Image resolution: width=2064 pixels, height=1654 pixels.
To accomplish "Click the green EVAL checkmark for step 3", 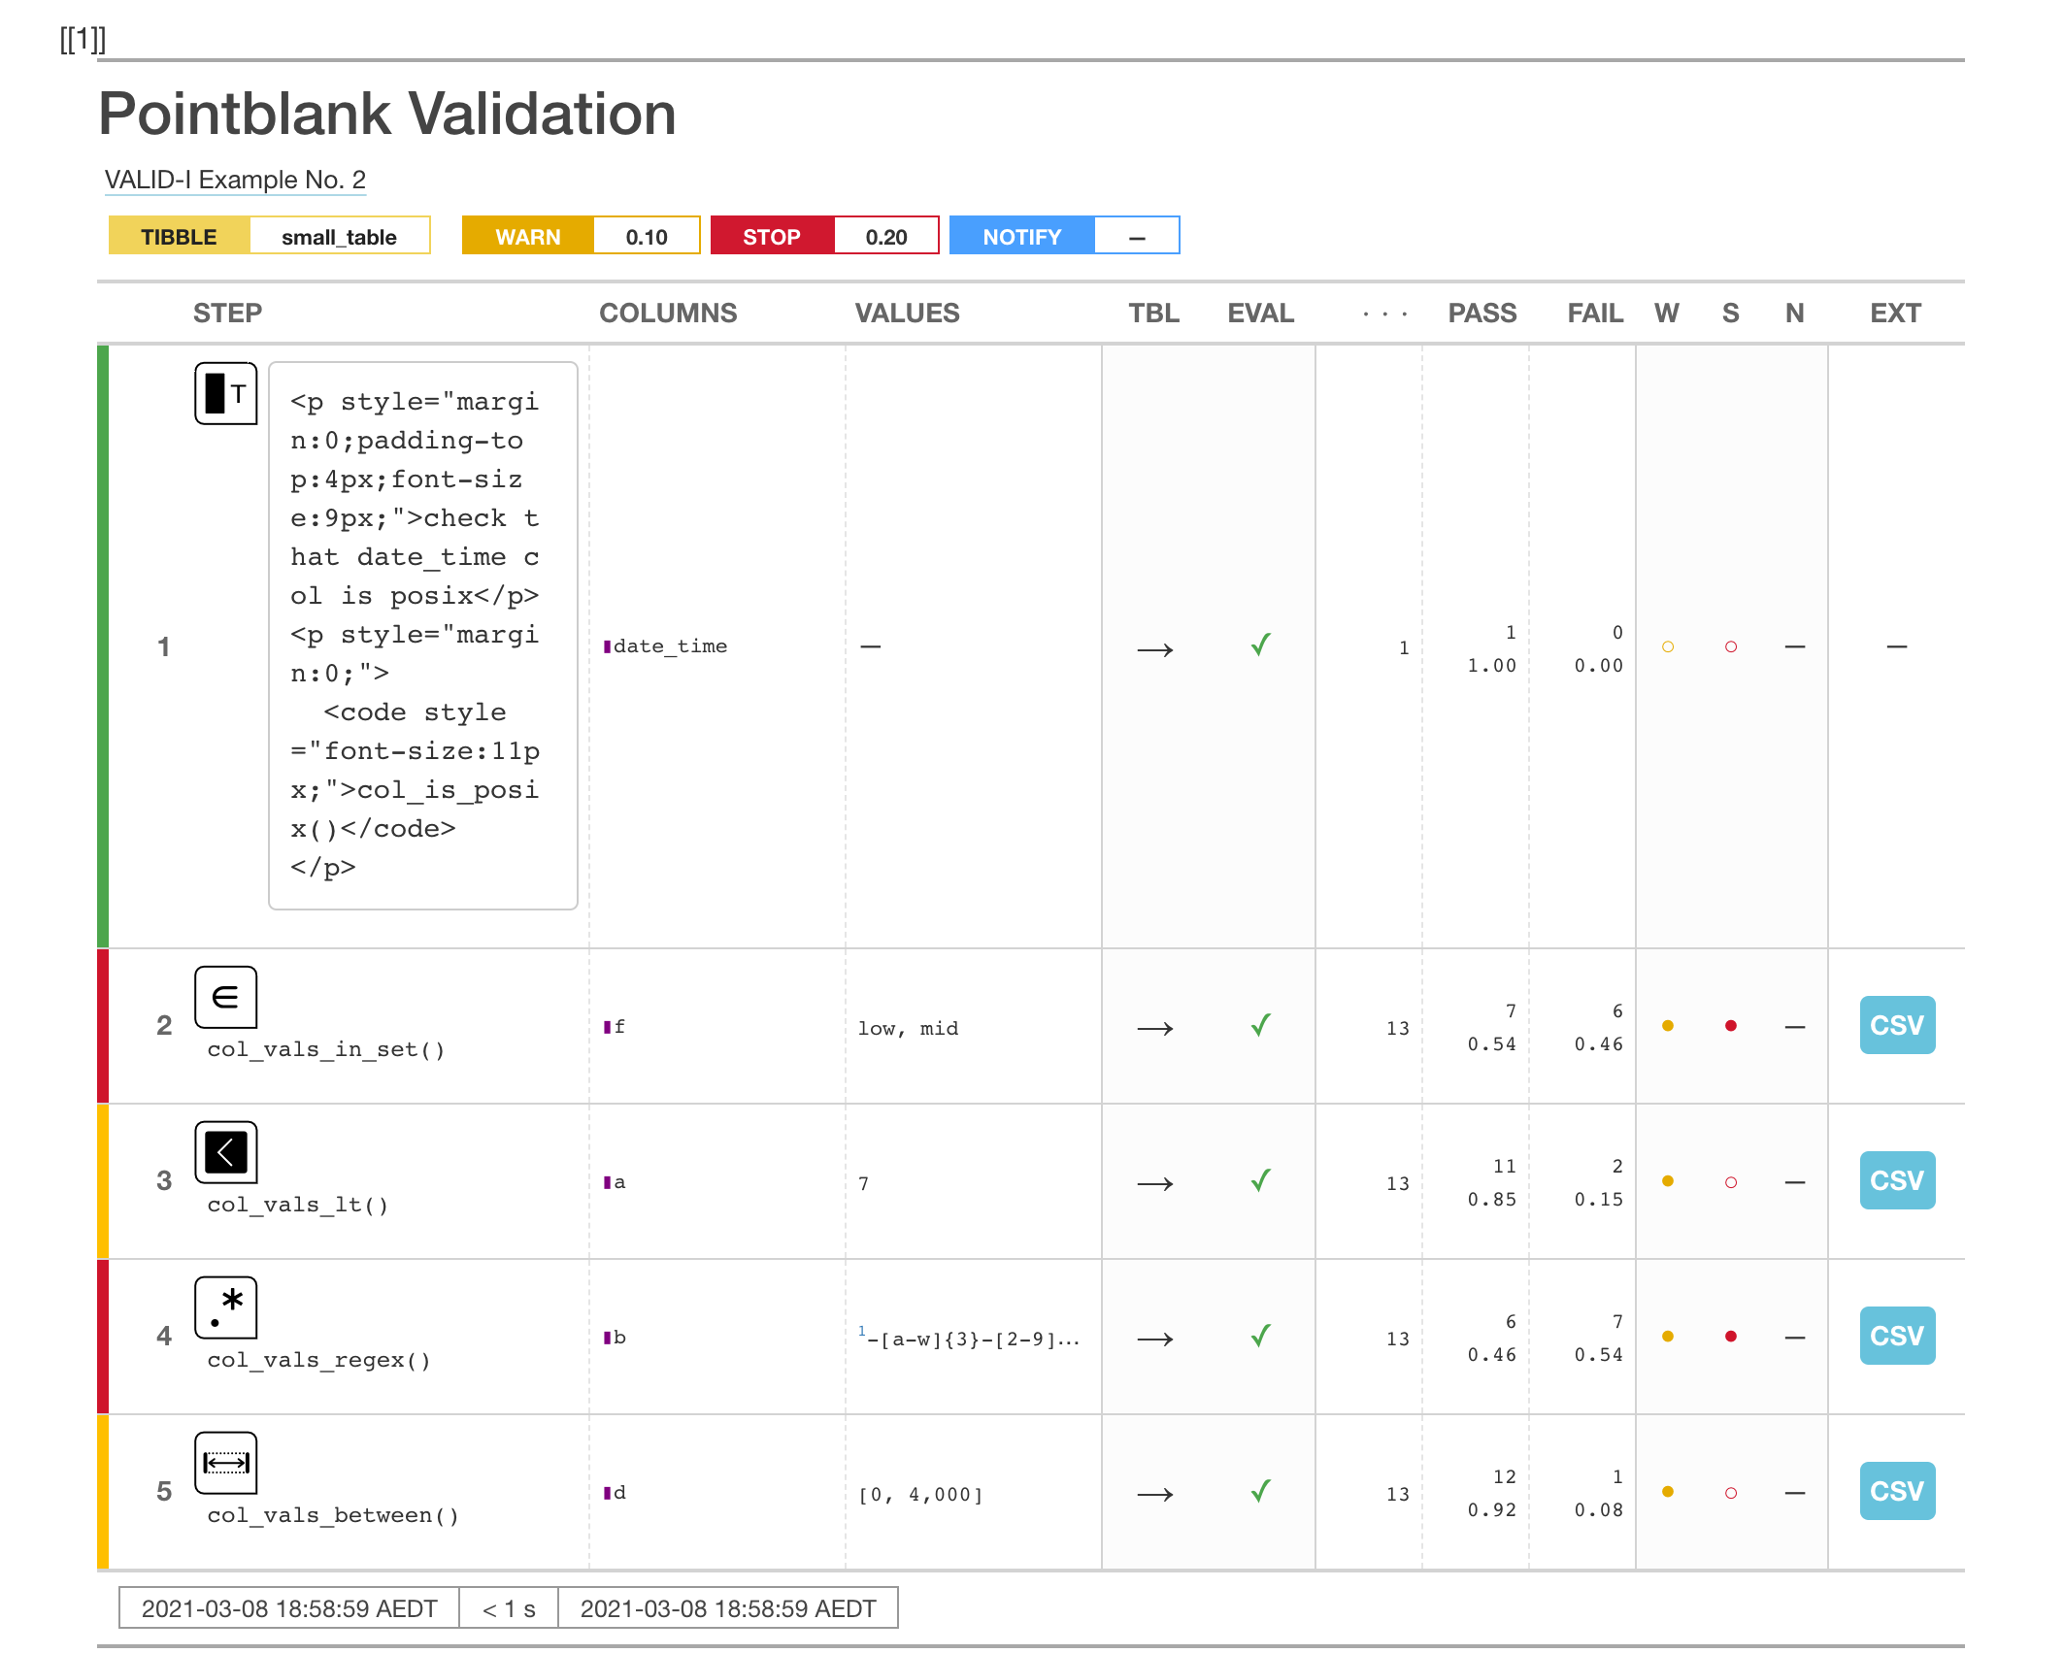I will click(x=1259, y=1180).
